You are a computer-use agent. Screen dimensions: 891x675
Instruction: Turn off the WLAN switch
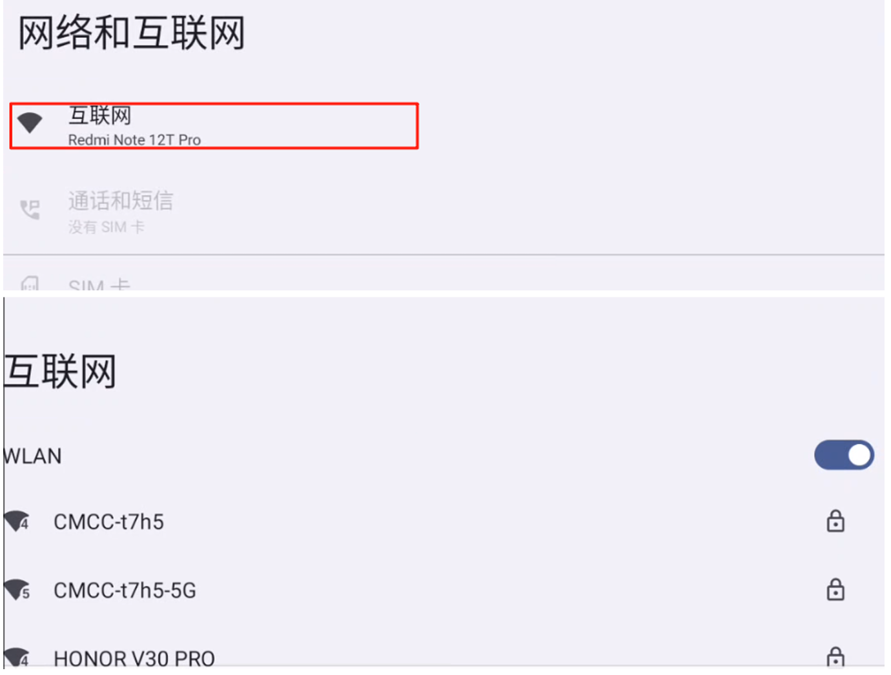843,456
